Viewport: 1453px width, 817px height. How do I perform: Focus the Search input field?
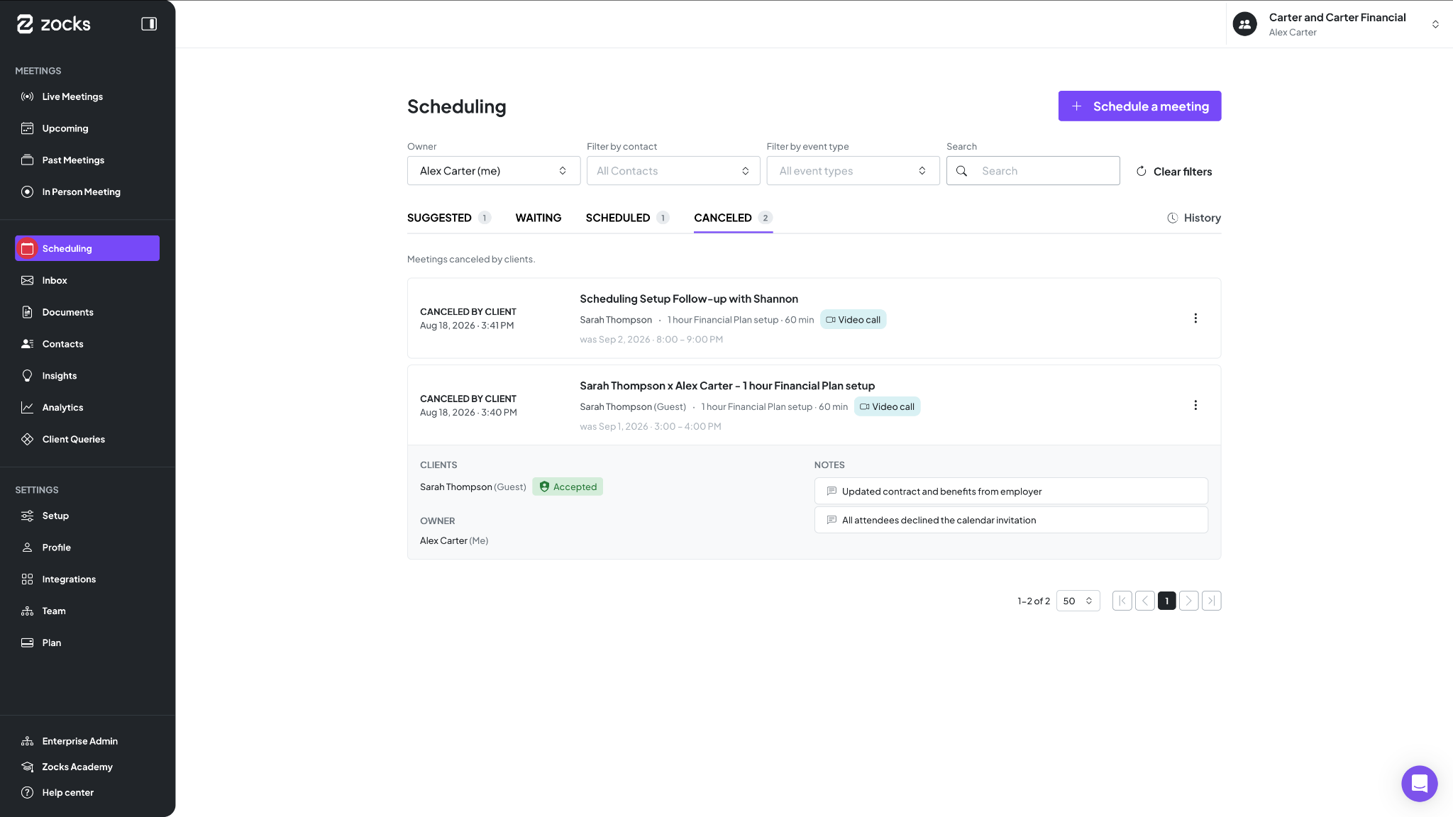coord(1033,171)
